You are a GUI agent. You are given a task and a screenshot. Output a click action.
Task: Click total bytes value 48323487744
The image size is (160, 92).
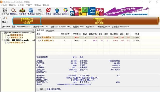point(114,61)
